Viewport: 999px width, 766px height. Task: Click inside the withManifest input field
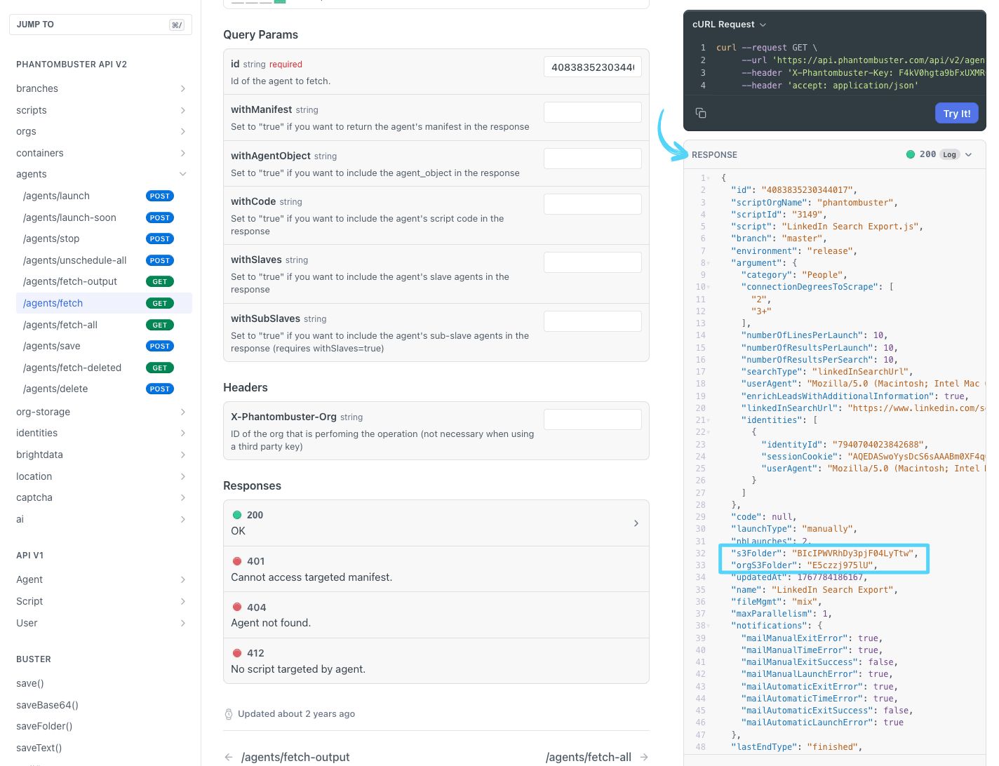[592, 112]
